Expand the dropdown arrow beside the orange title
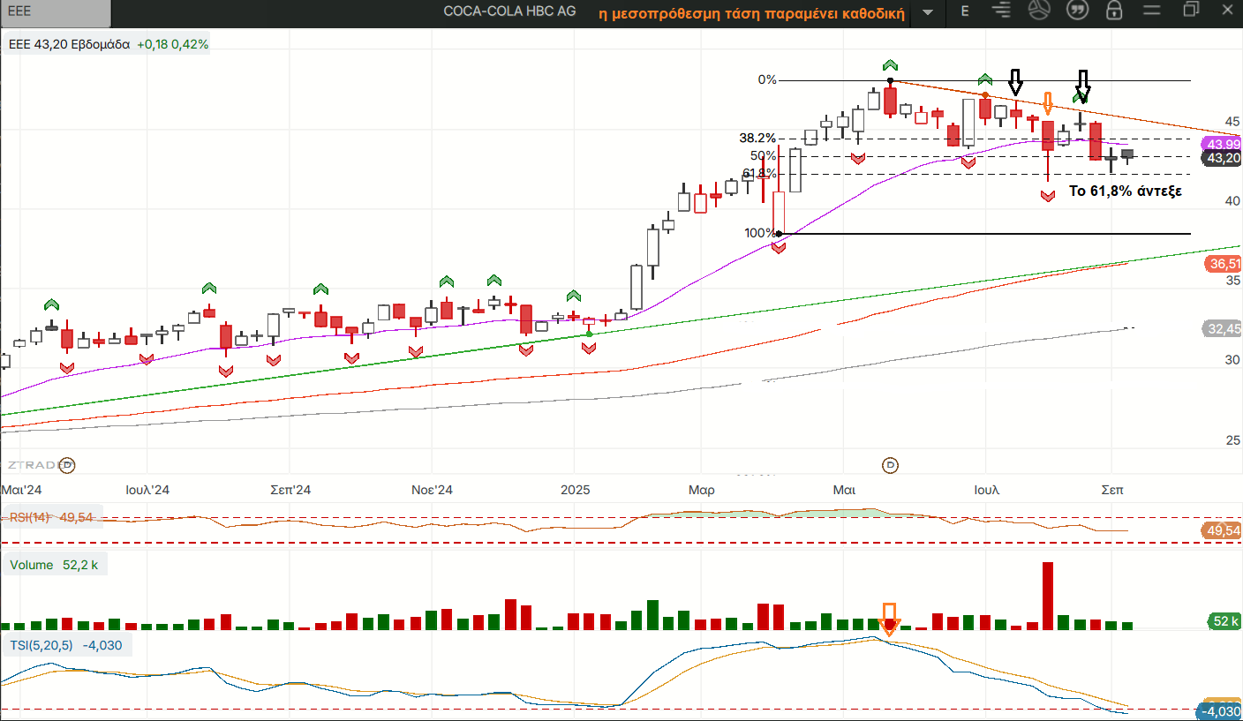Screen dimensions: 1243x721 tap(928, 12)
